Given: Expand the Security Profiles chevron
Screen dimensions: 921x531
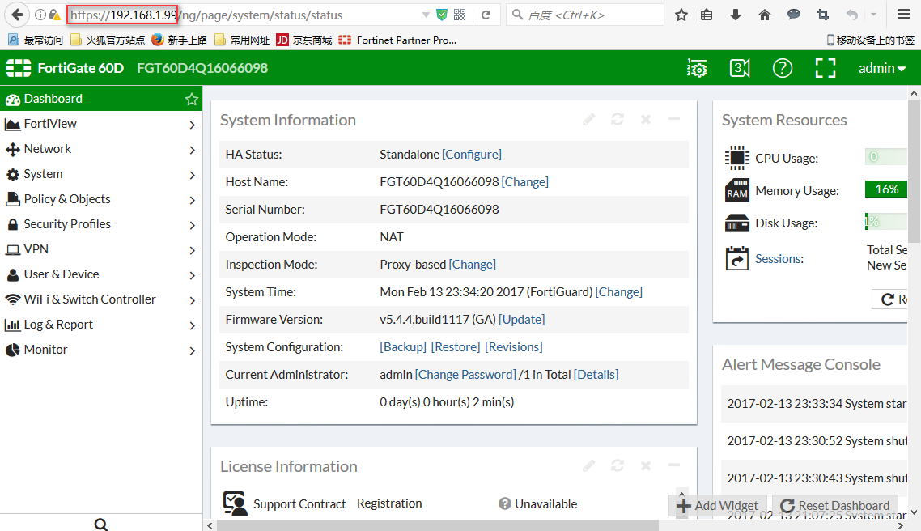Looking at the screenshot, I should [192, 225].
